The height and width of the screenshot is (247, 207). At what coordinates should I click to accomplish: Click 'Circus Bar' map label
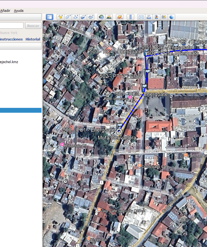point(99,240)
